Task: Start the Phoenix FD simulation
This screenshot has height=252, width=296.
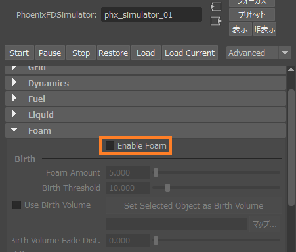Action: tap(19, 53)
